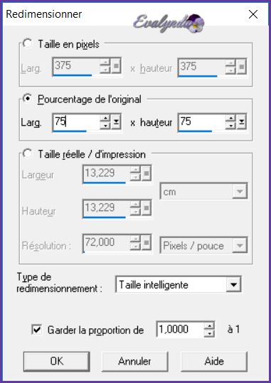The width and height of the screenshot is (271, 383).
Task: Confirm resize with the OK button
Action: click(57, 361)
